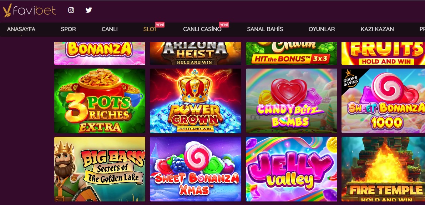Open Arizona Heist Hold and Win game
The height and width of the screenshot is (205, 425).
(196, 54)
